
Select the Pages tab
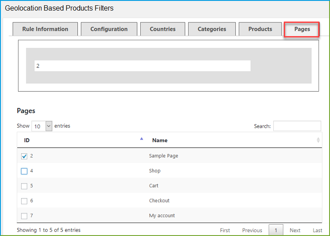302,29
